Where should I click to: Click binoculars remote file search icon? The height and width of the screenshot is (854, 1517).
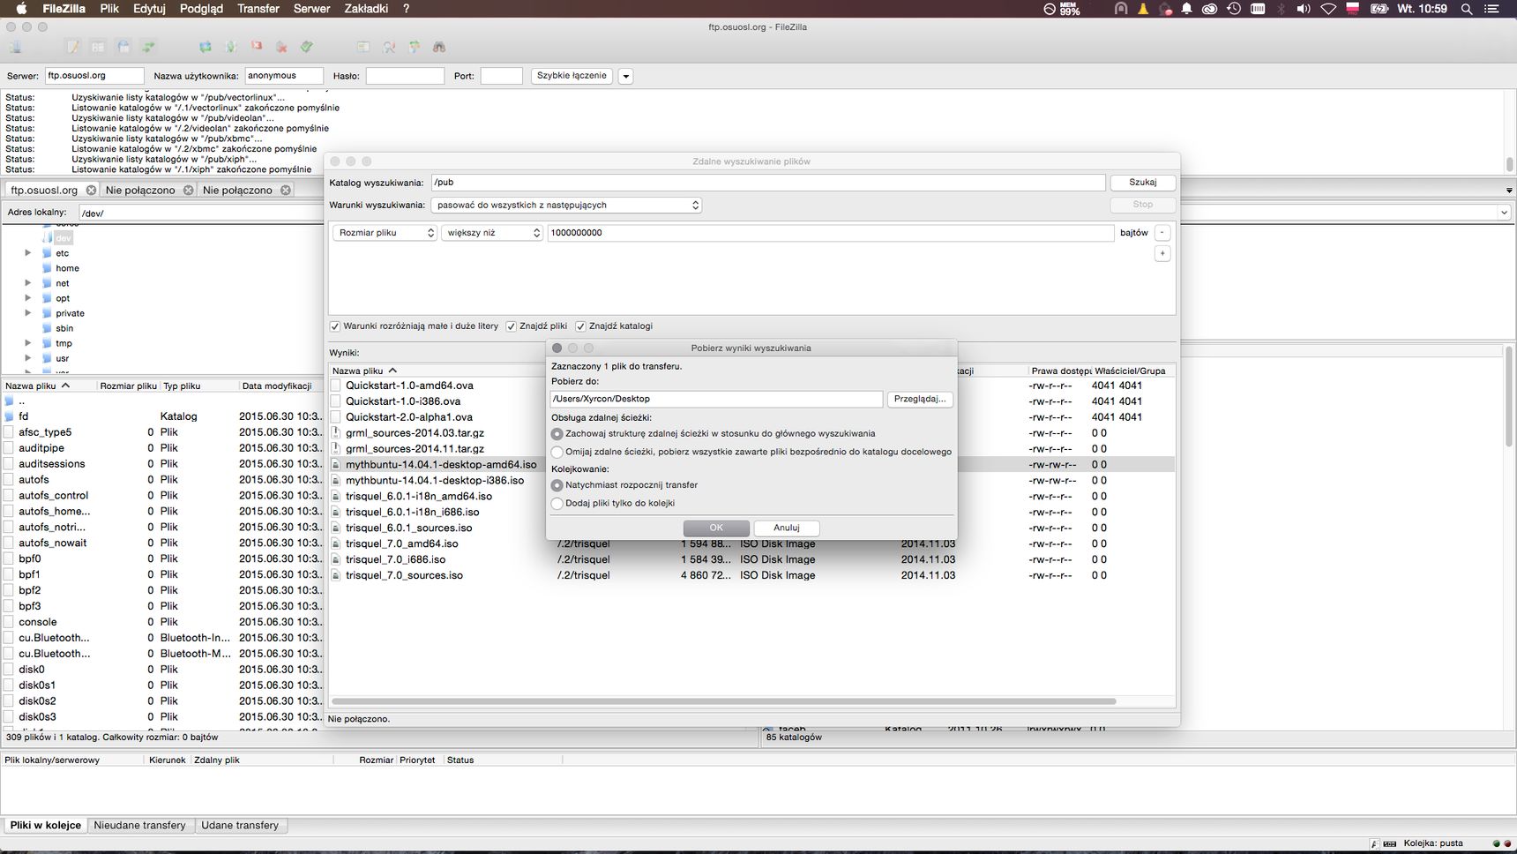coord(439,47)
